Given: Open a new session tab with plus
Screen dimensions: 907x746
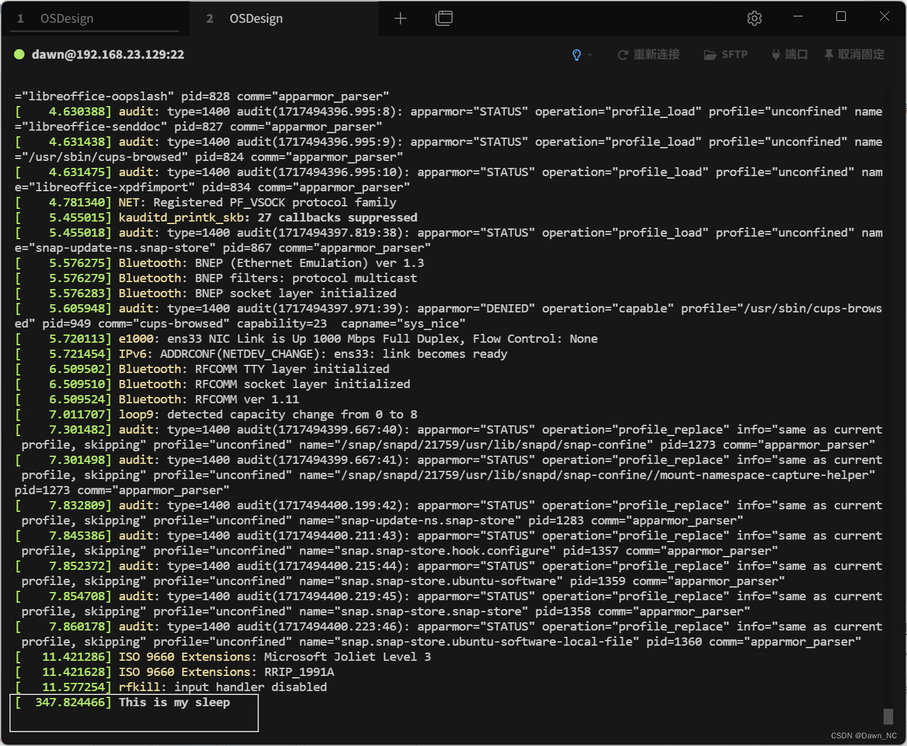Looking at the screenshot, I should [400, 18].
